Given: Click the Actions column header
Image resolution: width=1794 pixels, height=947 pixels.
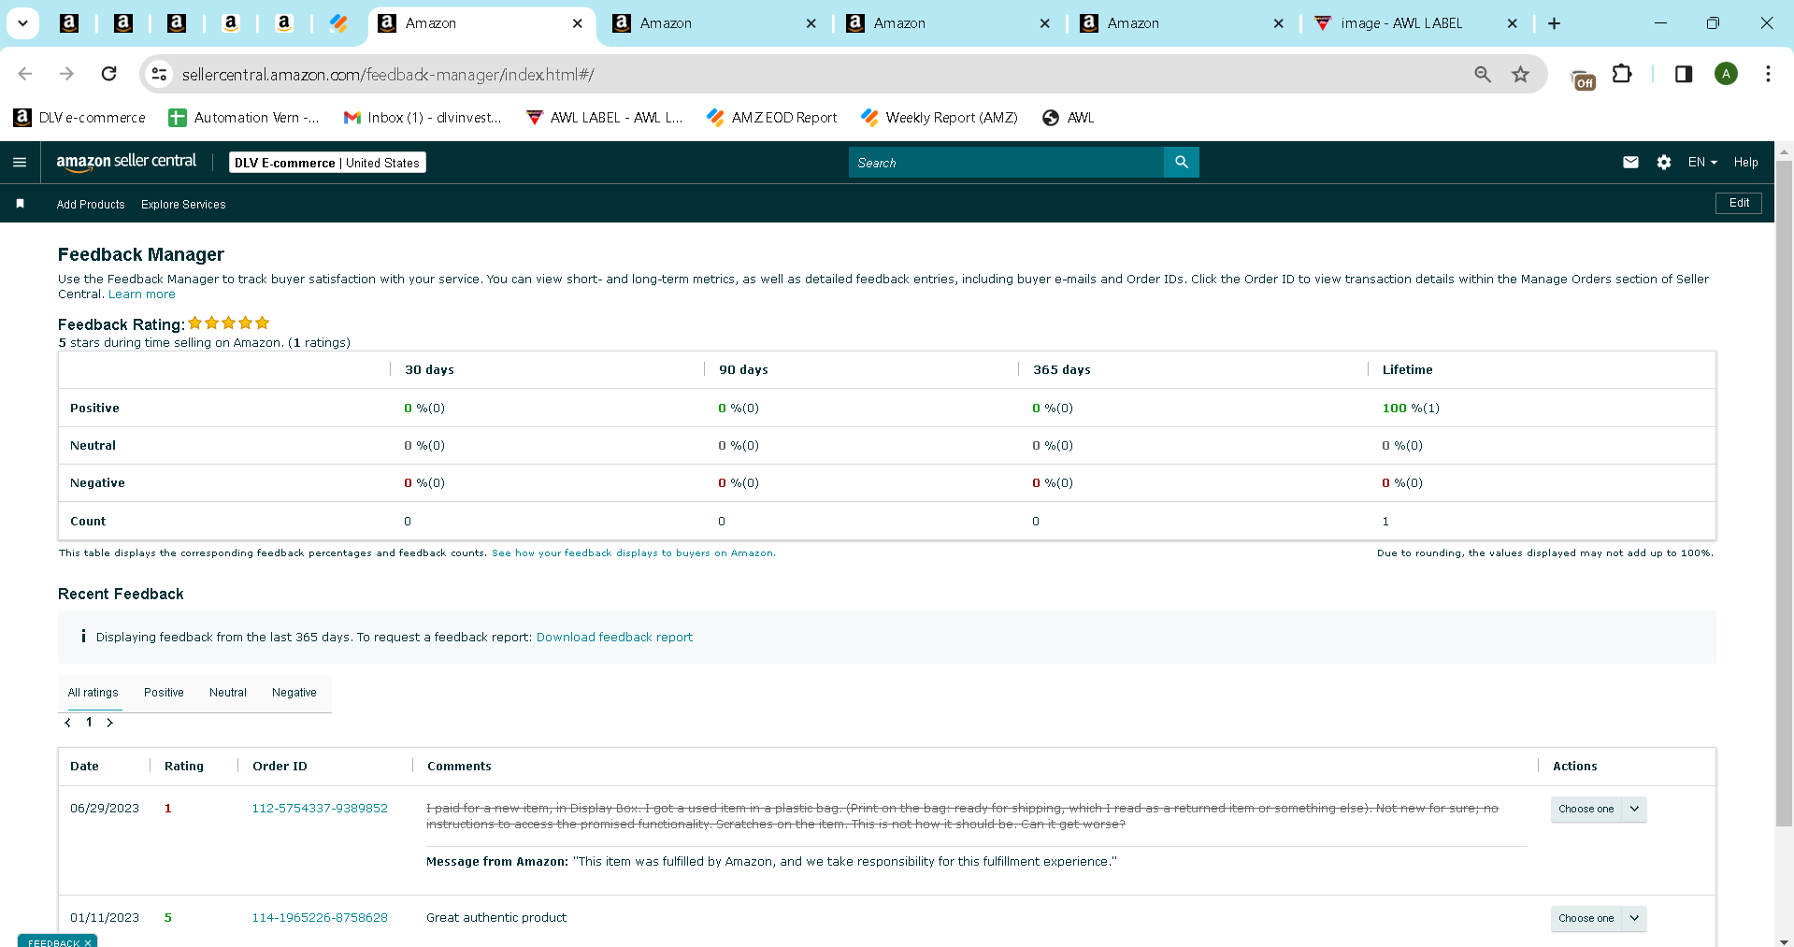Looking at the screenshot, I should tap(1575, 767).
